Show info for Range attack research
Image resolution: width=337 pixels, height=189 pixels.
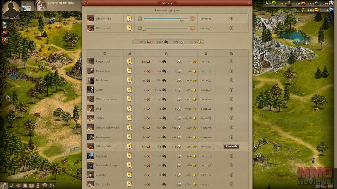[x=231, y=61]
